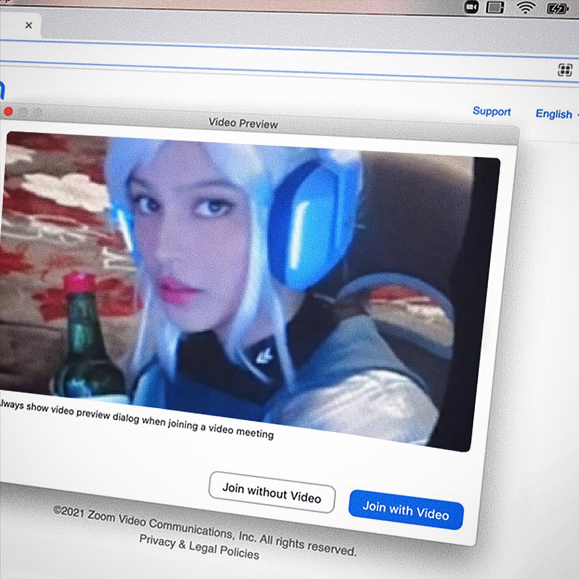Click the battery icon in the menu bar
Screen dimensions: 579x579
click(x=558, y=8)
